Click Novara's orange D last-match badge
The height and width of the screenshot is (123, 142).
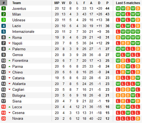138,118
